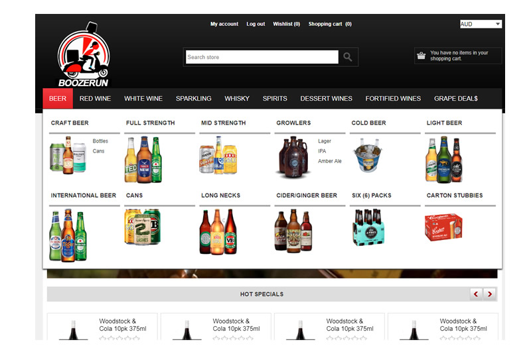This screenshot has height=354, width=531.
Task: Click the CARTON STUBBIES heading
Action: [455, 196]
